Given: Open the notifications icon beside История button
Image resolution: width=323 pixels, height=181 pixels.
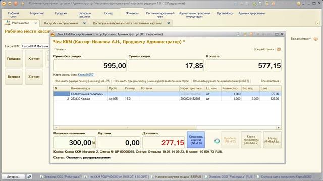Looking at the screenshot, I should pyautogui.click(x=29, y=176).
